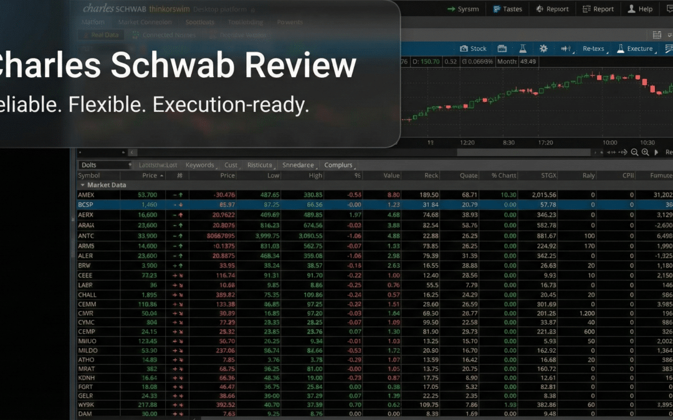The width and height of the screenshot is (673, 420).
Task: Click the # column header
Action: pos(180,175)
